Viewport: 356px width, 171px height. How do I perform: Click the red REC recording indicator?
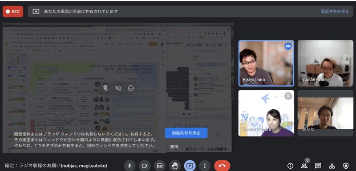(13, 12)
